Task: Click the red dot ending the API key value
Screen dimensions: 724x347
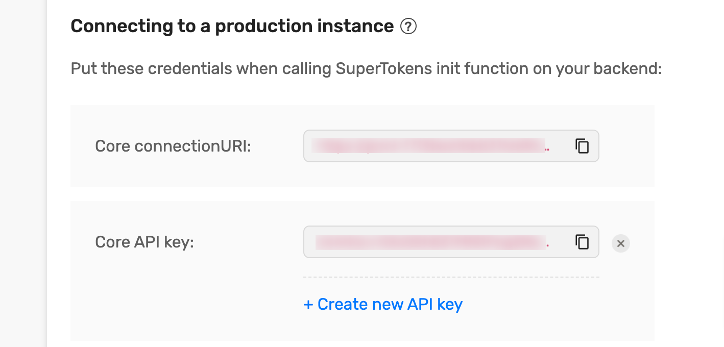Action: (548, 246)
